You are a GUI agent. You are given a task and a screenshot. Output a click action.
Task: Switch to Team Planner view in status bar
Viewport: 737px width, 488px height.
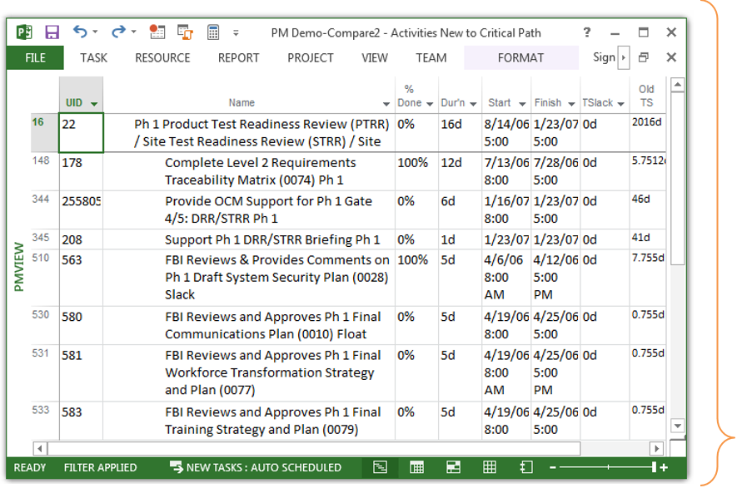point(453,467)
